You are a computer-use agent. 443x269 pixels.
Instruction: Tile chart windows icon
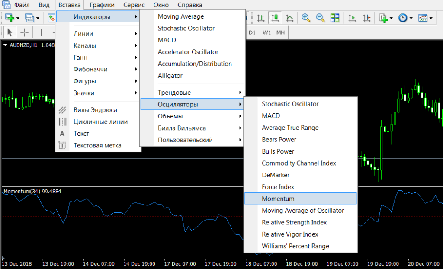point(334,18)
